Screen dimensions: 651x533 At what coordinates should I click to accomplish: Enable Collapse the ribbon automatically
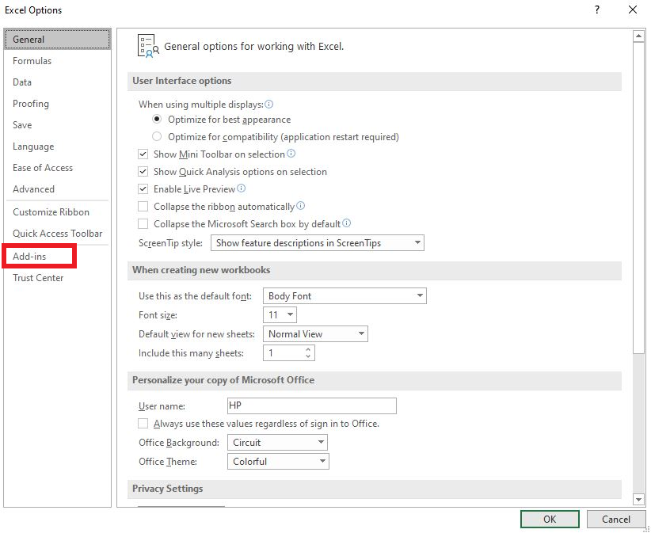click(143, 206)
